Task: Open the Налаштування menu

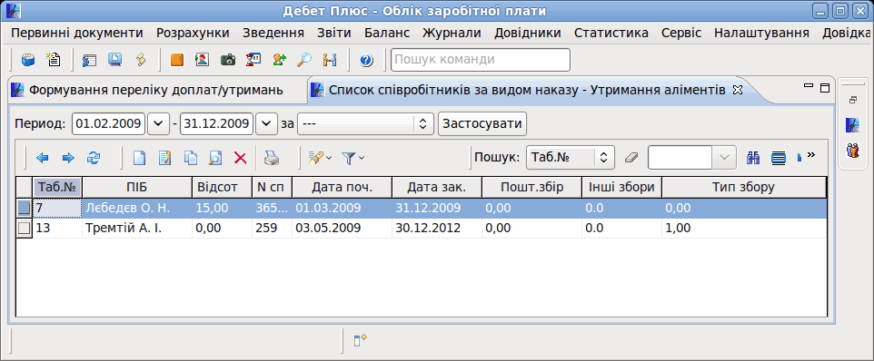Action: point(761,33)
